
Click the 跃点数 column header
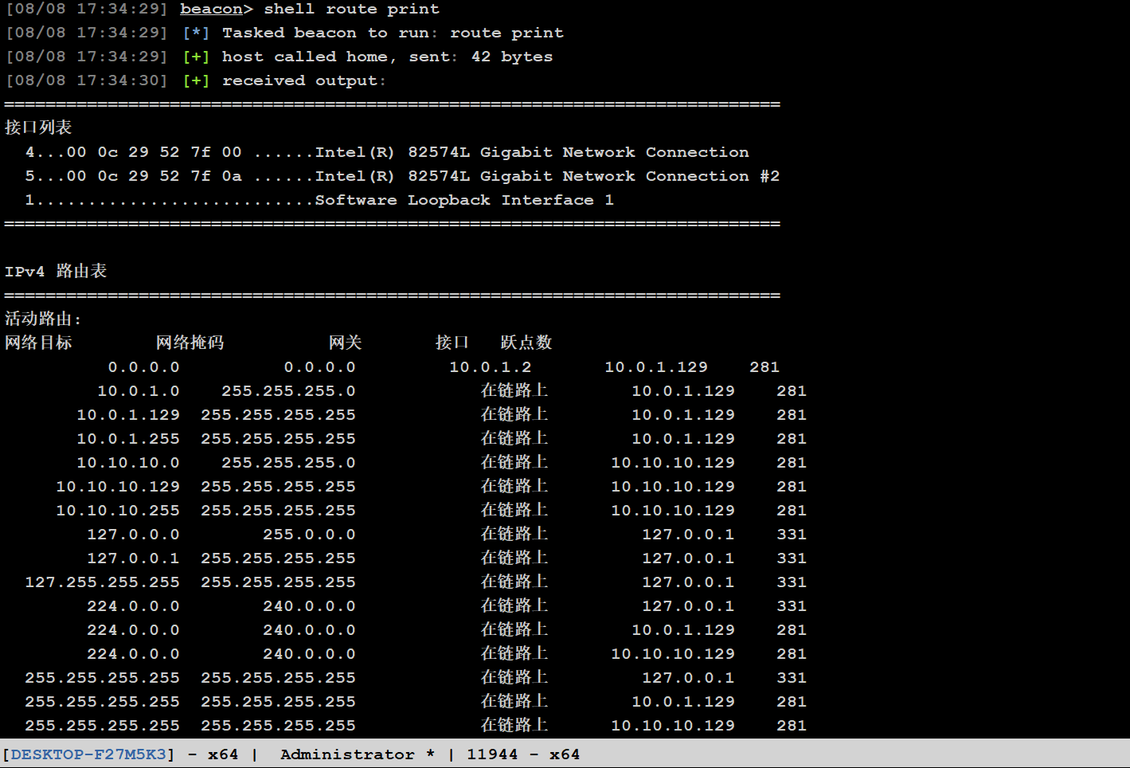pos(526,343)
